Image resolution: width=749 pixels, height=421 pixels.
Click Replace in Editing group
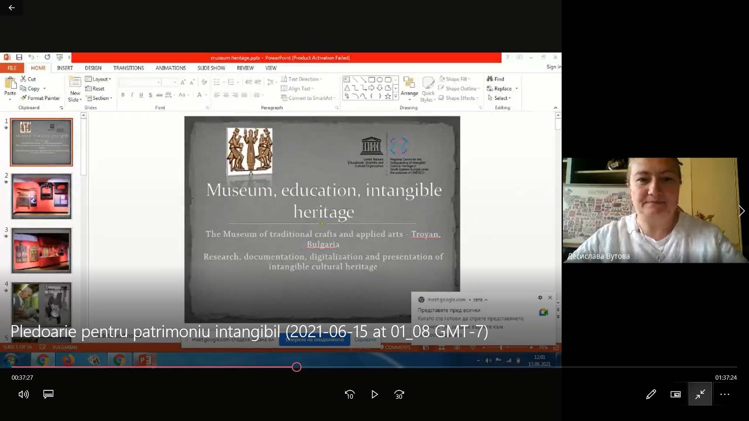(x=502, y=88)
